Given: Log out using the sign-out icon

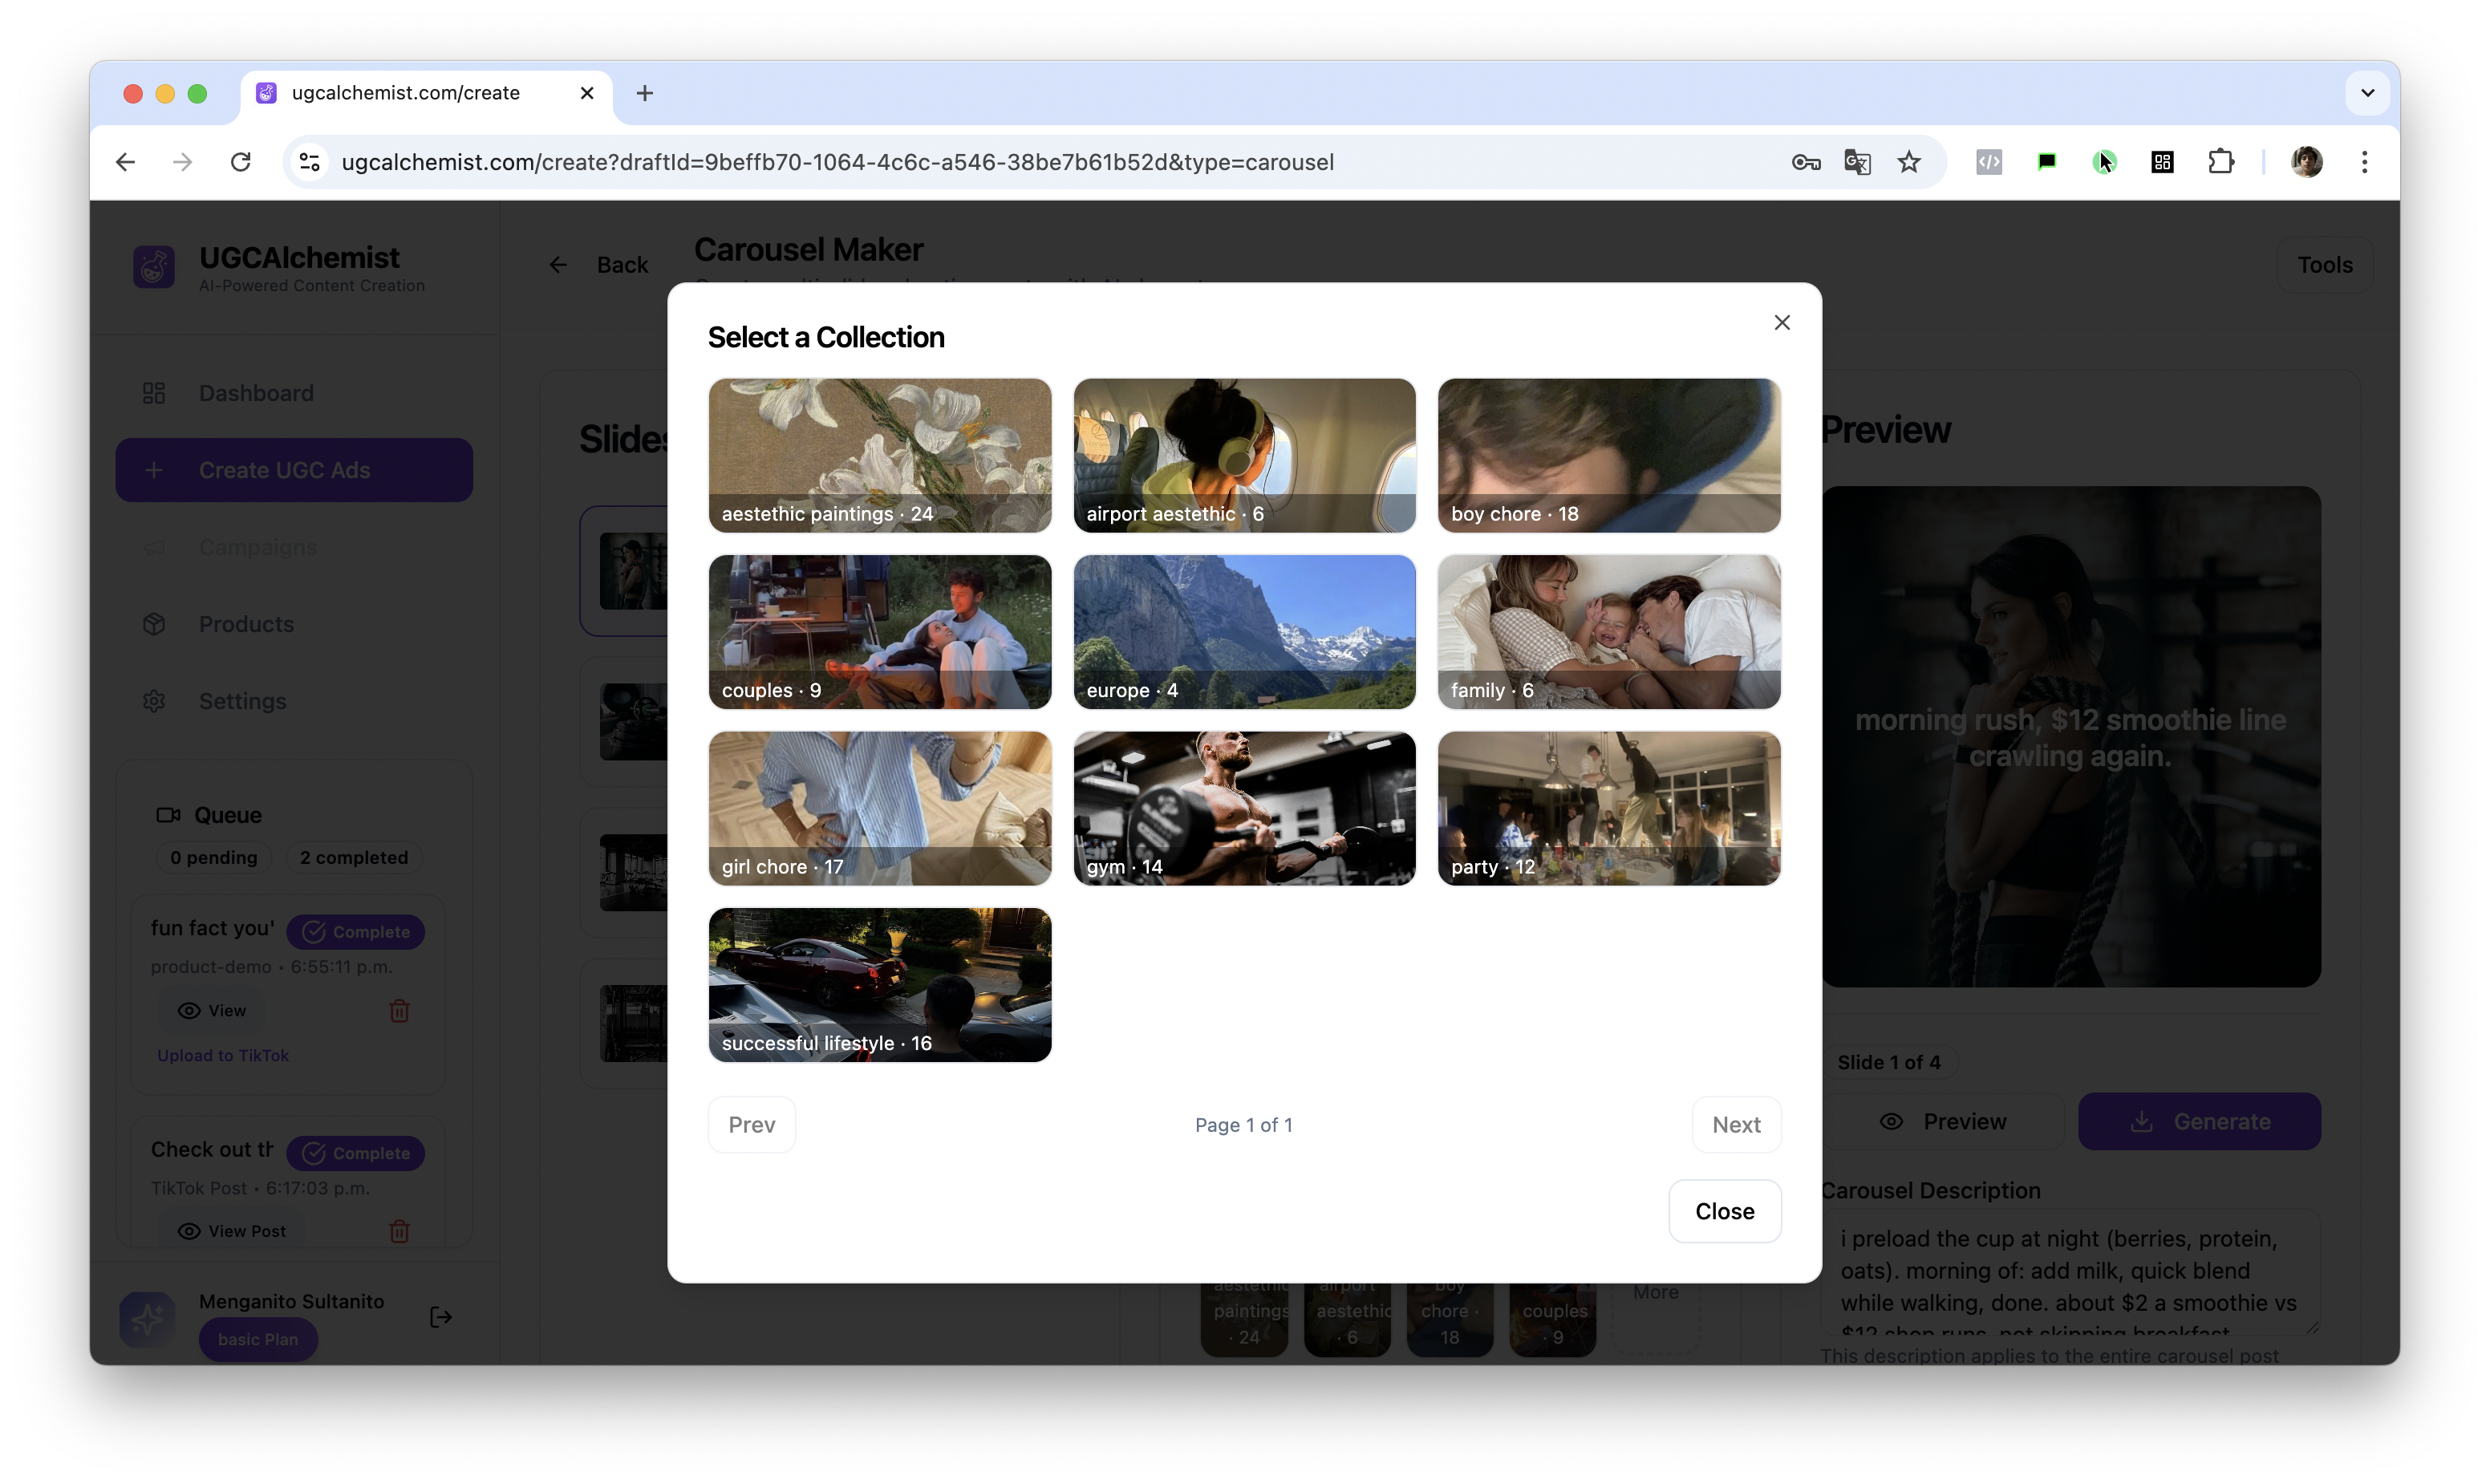Looking at the screenshot, I should [441, 1317].
